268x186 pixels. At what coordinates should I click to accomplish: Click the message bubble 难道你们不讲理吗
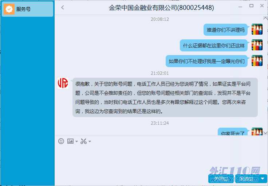click(225, 30)
